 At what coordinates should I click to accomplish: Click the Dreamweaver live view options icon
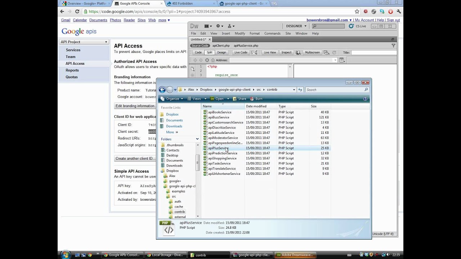[342, 60]
